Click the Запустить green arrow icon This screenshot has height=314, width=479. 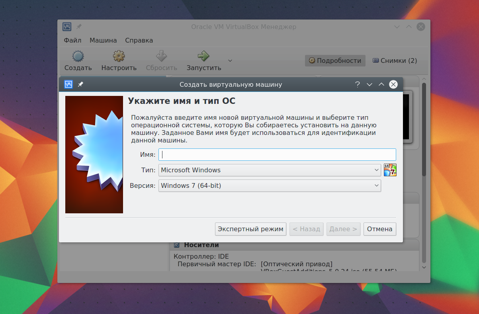[x=203, y=56]
